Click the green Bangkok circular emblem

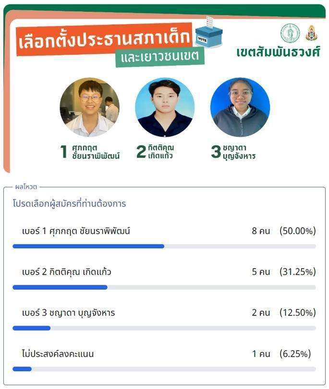click(x=290, y=33)
